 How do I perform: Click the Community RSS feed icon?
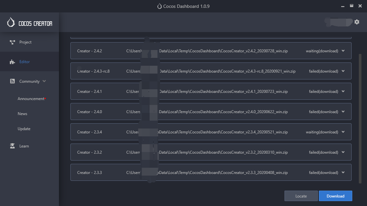click(12, 81)
